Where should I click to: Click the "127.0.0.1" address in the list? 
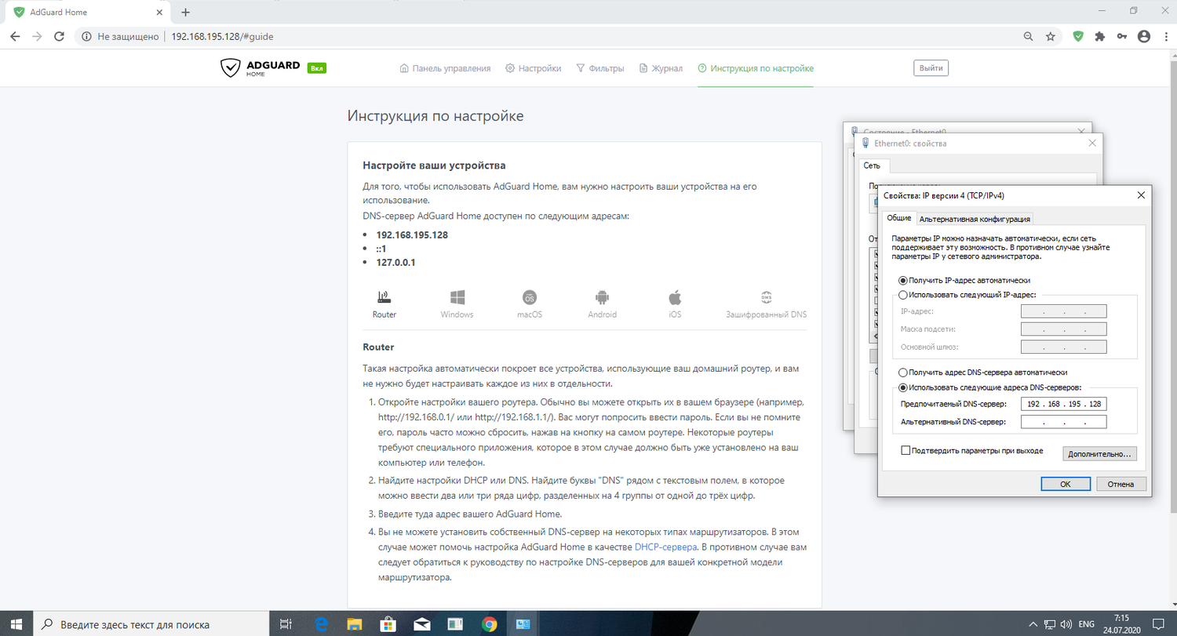point(395,263)
